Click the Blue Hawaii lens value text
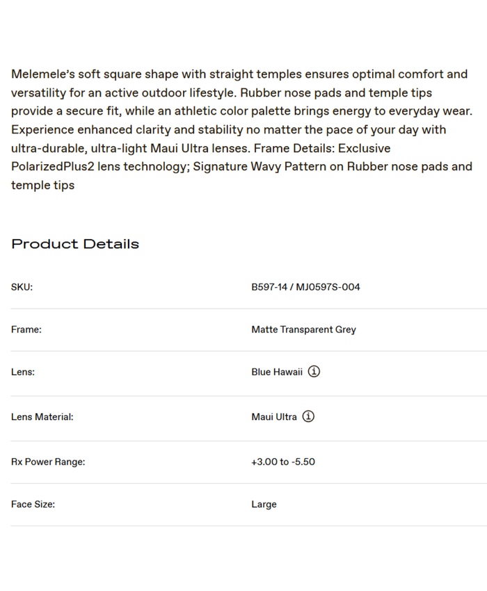The height and width of the screenshot is (591, 487). [277, 372]
